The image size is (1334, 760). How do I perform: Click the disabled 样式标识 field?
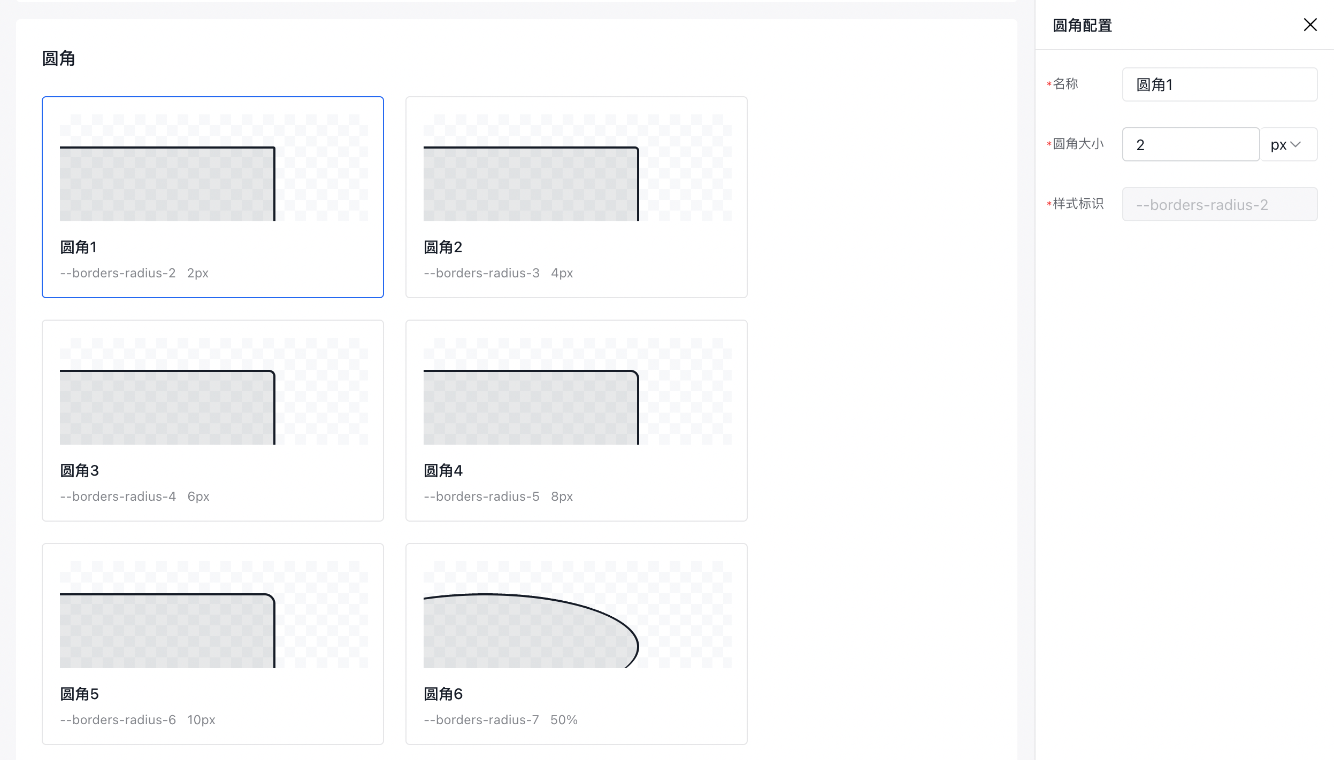pyautogui.click(x=1219, y=204)
